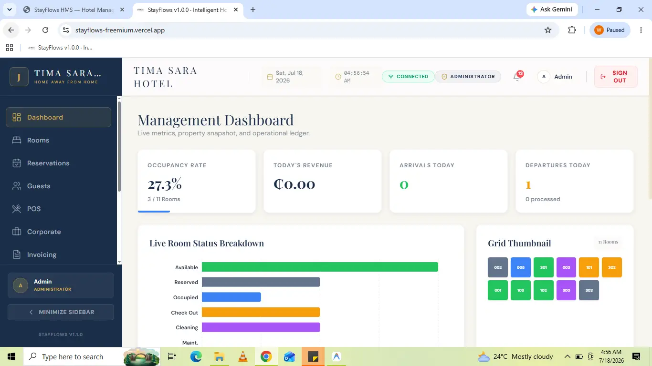
Task: Select room 001 green tile
Action: click(x=498, y=290)
